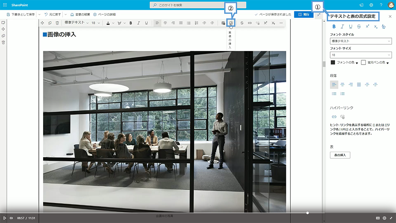396x223 pixels.
Task: Duplicate web part using toolbar copy icon
Action: 50,23
